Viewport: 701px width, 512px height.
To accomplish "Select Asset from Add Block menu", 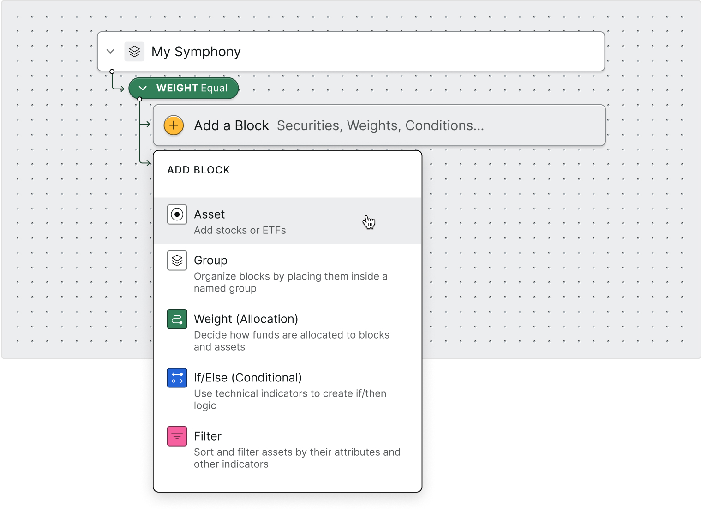I will [288, 221].
